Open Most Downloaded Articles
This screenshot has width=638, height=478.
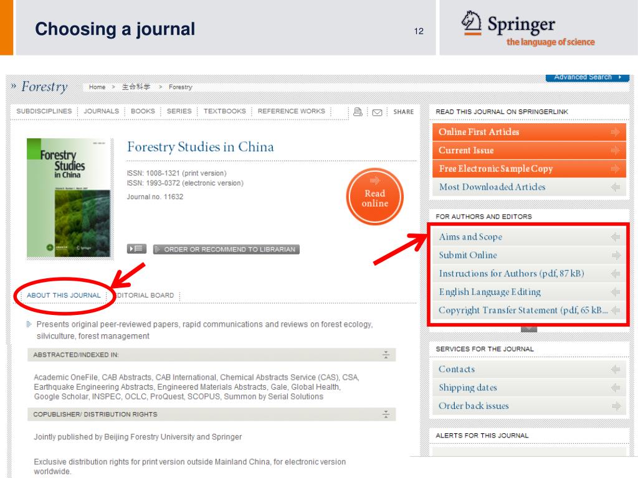point(529,187)
